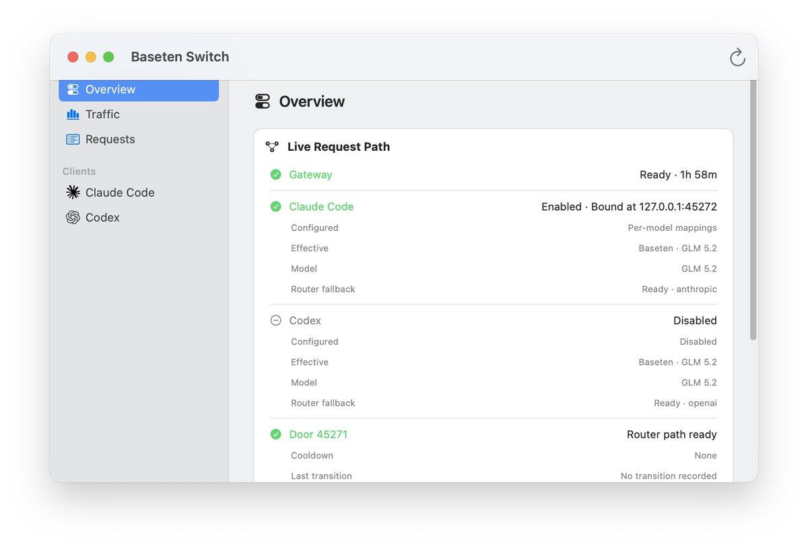
Task: Click the refresh icon in the title bar
Action: [737, 57]
